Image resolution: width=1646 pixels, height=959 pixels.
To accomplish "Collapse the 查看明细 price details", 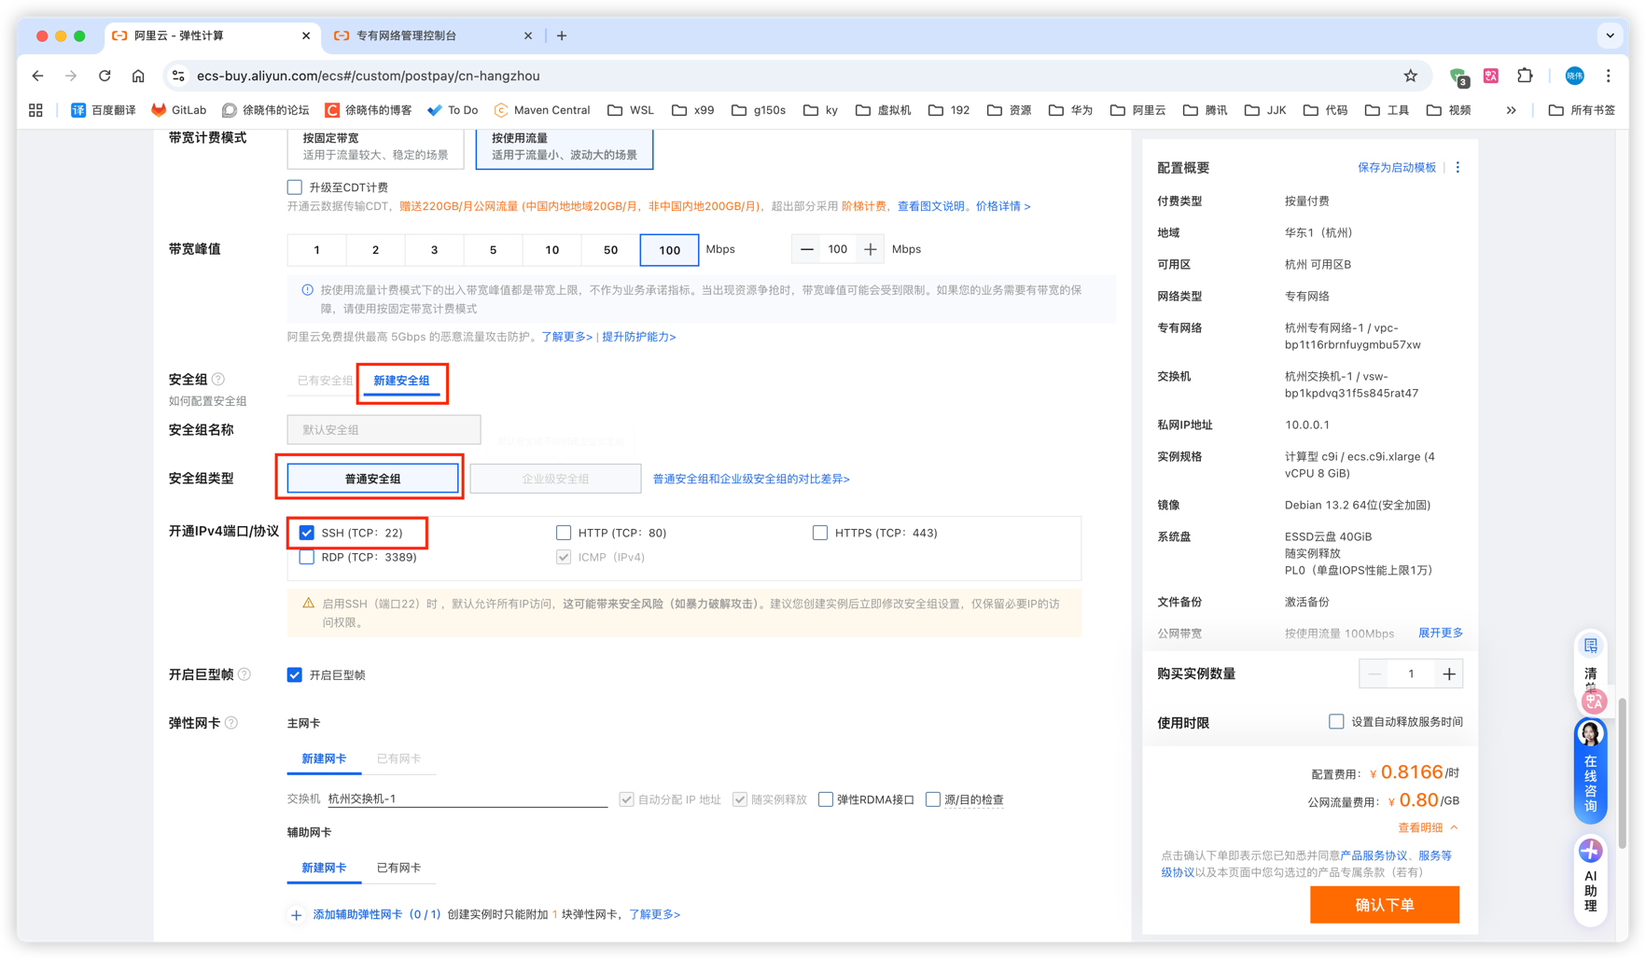I will (x=1428, y=827).
